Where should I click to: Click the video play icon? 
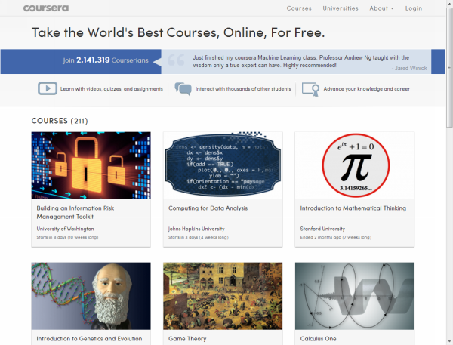tap(48, 88)
